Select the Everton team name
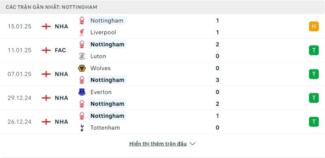This screenshot has width=325, height=158. 101,92
